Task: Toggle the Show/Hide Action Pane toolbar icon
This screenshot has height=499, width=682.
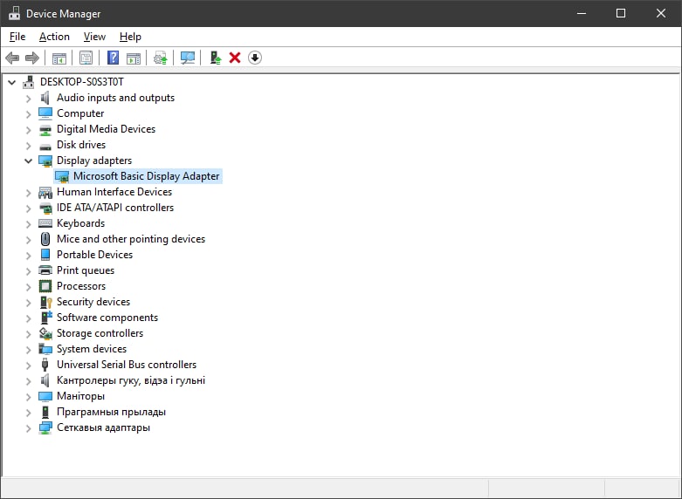Action: tap(134, 58)
